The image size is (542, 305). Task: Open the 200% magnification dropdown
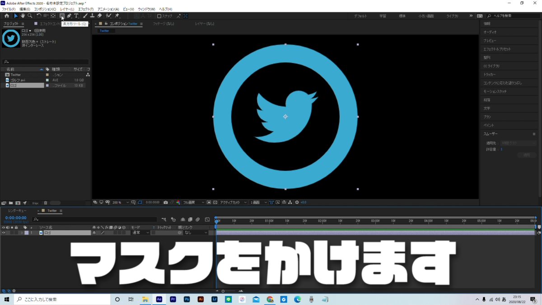[121, 202]
